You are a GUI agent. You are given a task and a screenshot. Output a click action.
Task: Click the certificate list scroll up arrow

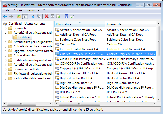pos(159,24)
